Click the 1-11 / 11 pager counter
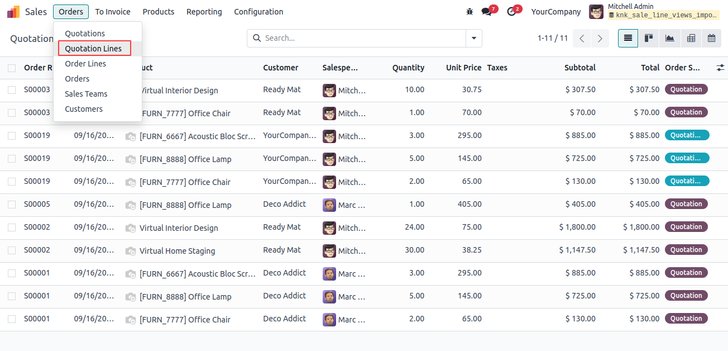The height and width of the screenshot is (351, 728). click(553, 39)
